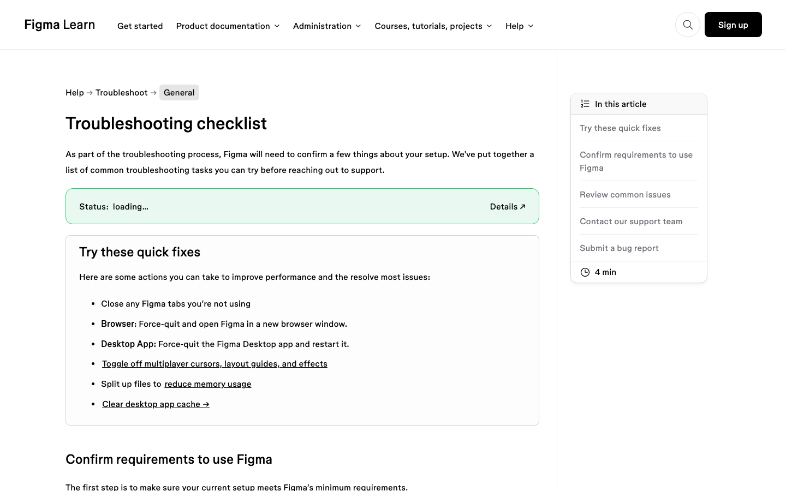The image size is (786, 491).
Task: Expand the Administration dropdown
Action: (327, 26)
